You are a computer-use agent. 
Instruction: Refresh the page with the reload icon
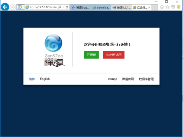click(67, 7)
